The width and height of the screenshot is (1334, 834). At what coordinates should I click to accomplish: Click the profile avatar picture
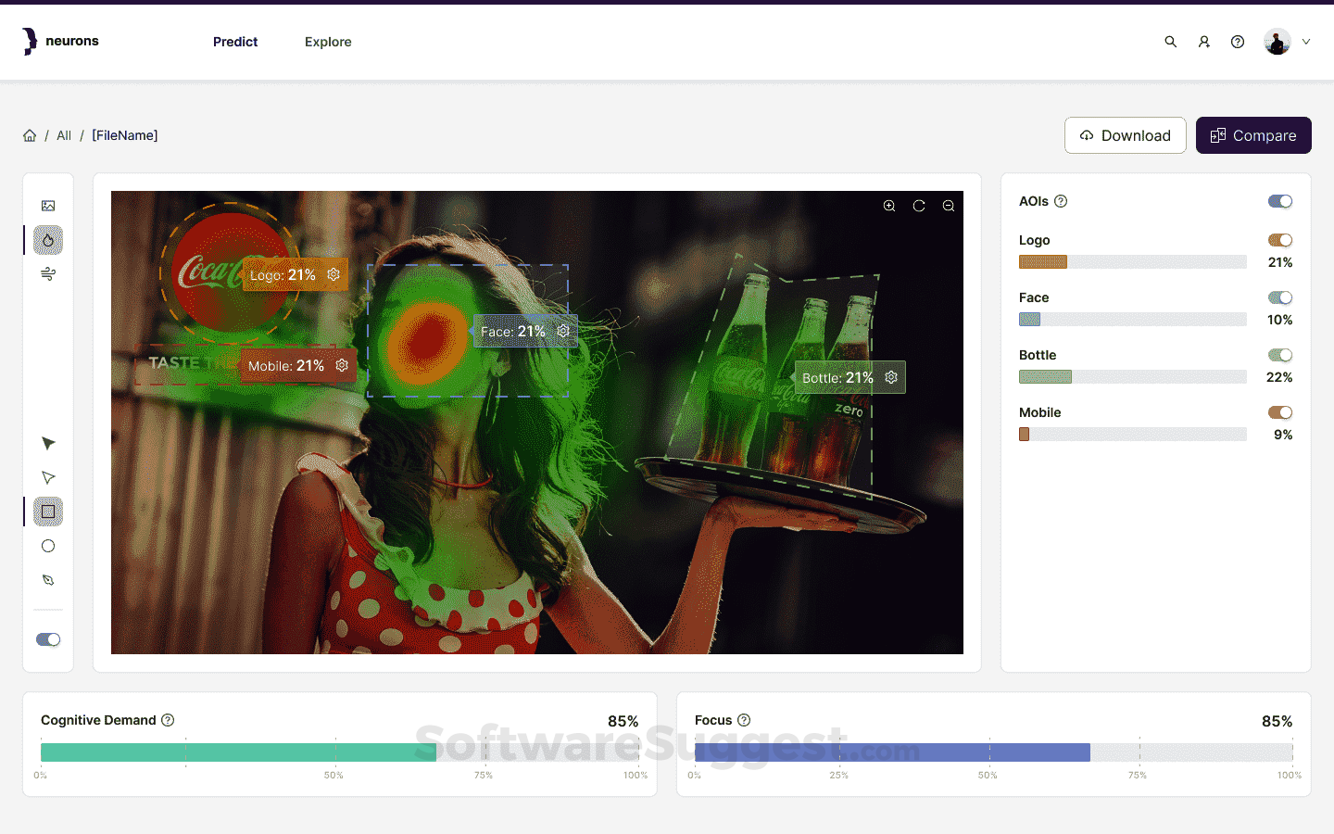(1277, 42)
